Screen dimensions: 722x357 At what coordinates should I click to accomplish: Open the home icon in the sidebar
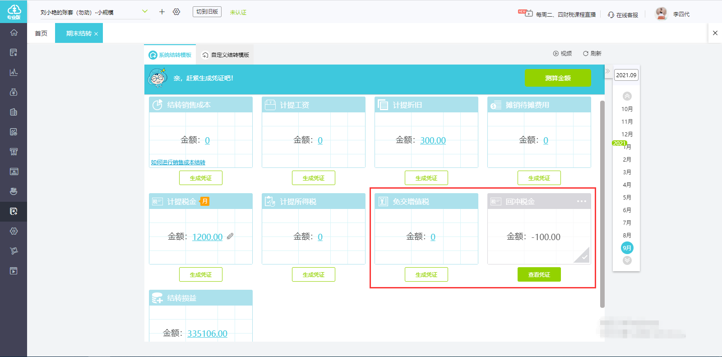click(14, 32)
